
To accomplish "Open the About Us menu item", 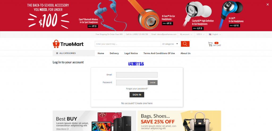I will click(x=185, y=53).
